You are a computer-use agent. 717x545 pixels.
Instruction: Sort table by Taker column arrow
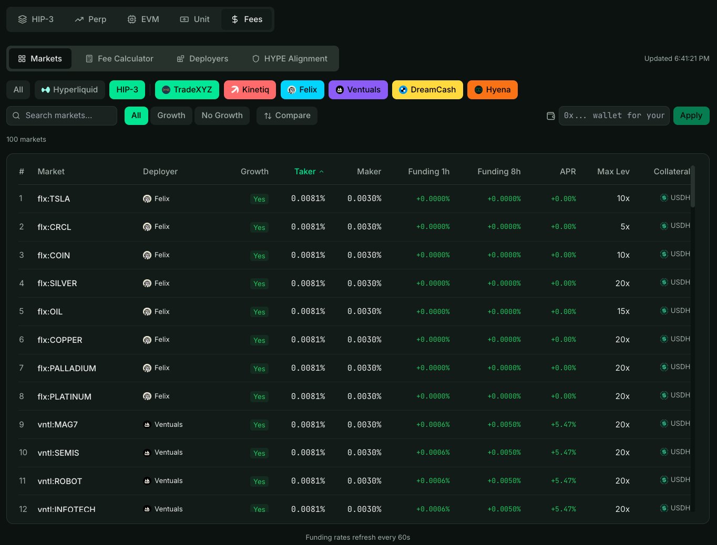(x=321, y=172)
